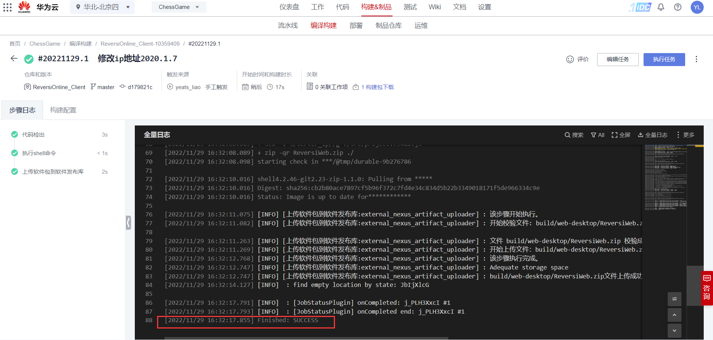Open the ChessGame project dropdown

(x=179, y=7)
